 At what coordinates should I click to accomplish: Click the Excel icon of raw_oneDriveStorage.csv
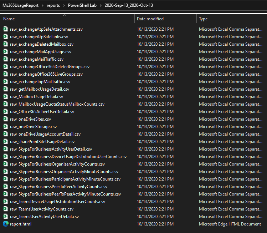pyautogui.click(x=5, y=126)
